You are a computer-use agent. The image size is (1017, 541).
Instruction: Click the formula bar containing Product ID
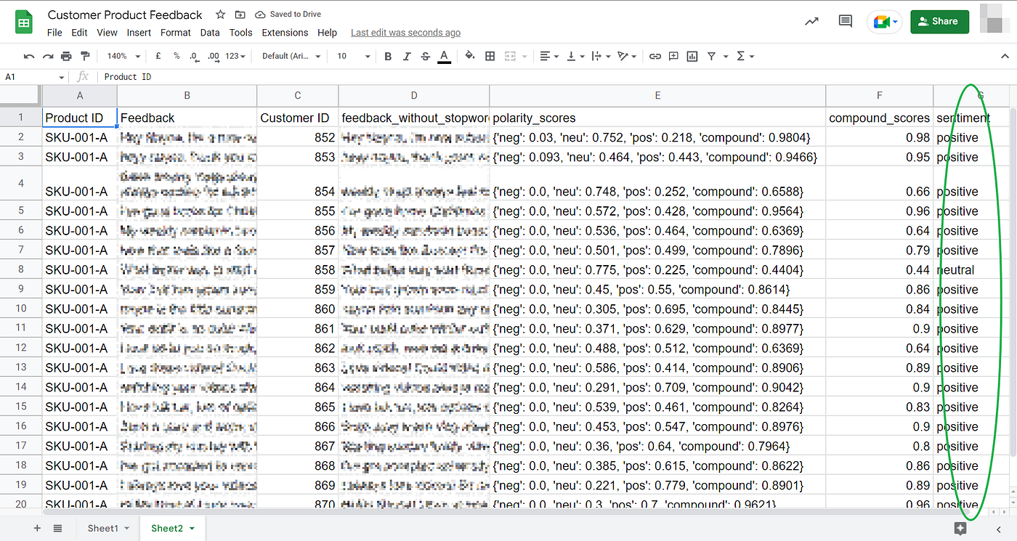pyautogui.click(x=556, y=77)
